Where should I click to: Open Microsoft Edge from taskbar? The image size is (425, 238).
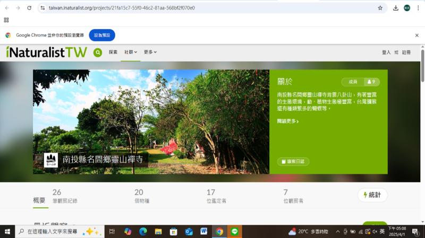pyautogui.click(x=143, y=232)
